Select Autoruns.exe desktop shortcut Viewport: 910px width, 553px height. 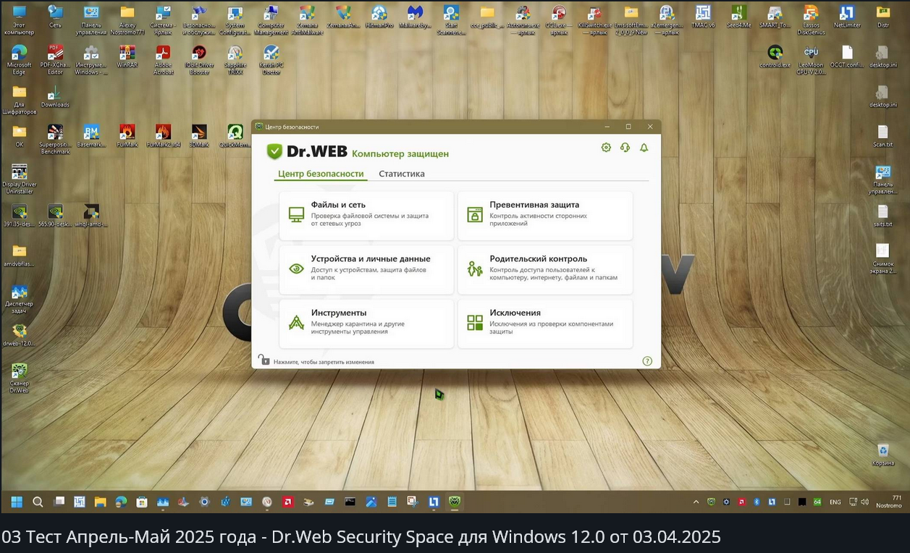click(523, 20)
